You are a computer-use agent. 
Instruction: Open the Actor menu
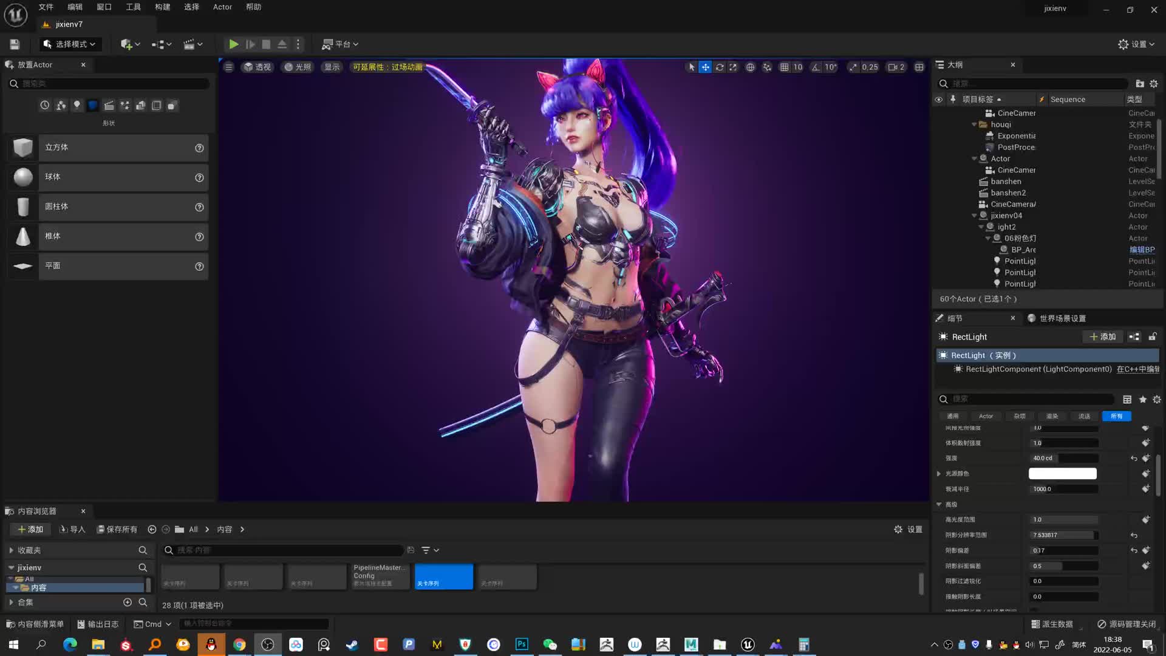click(x=222, y=7)
